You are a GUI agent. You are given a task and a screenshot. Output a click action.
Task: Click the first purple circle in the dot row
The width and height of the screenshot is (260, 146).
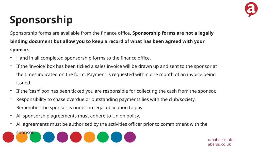tap(62, 137)
